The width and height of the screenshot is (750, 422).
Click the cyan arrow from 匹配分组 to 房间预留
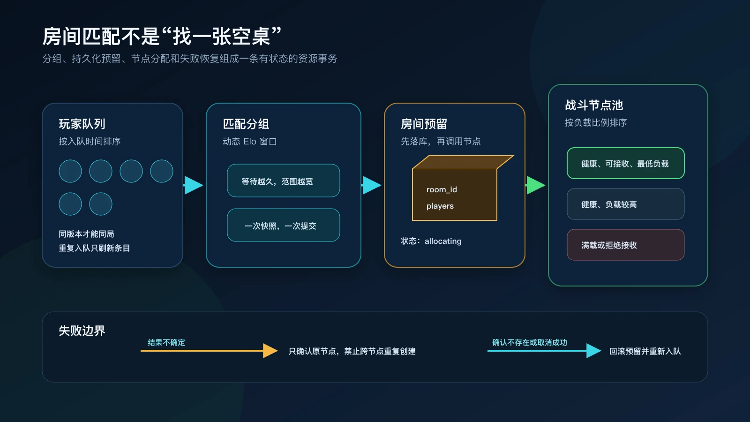pyautogui.click(x=371, y=185)
